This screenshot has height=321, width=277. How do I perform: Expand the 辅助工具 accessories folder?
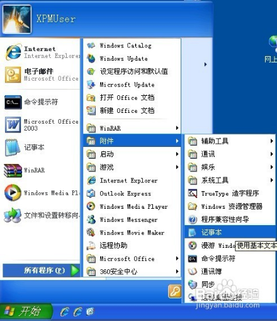[x=230, y=141]
